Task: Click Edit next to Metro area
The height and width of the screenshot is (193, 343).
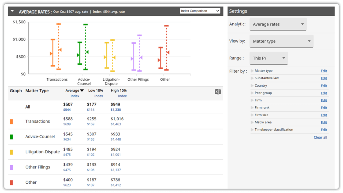Action: tap(324, 123)
